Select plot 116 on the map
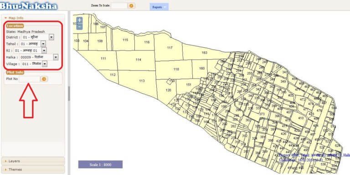Screen dimensions: 350x175 (147, 42)
